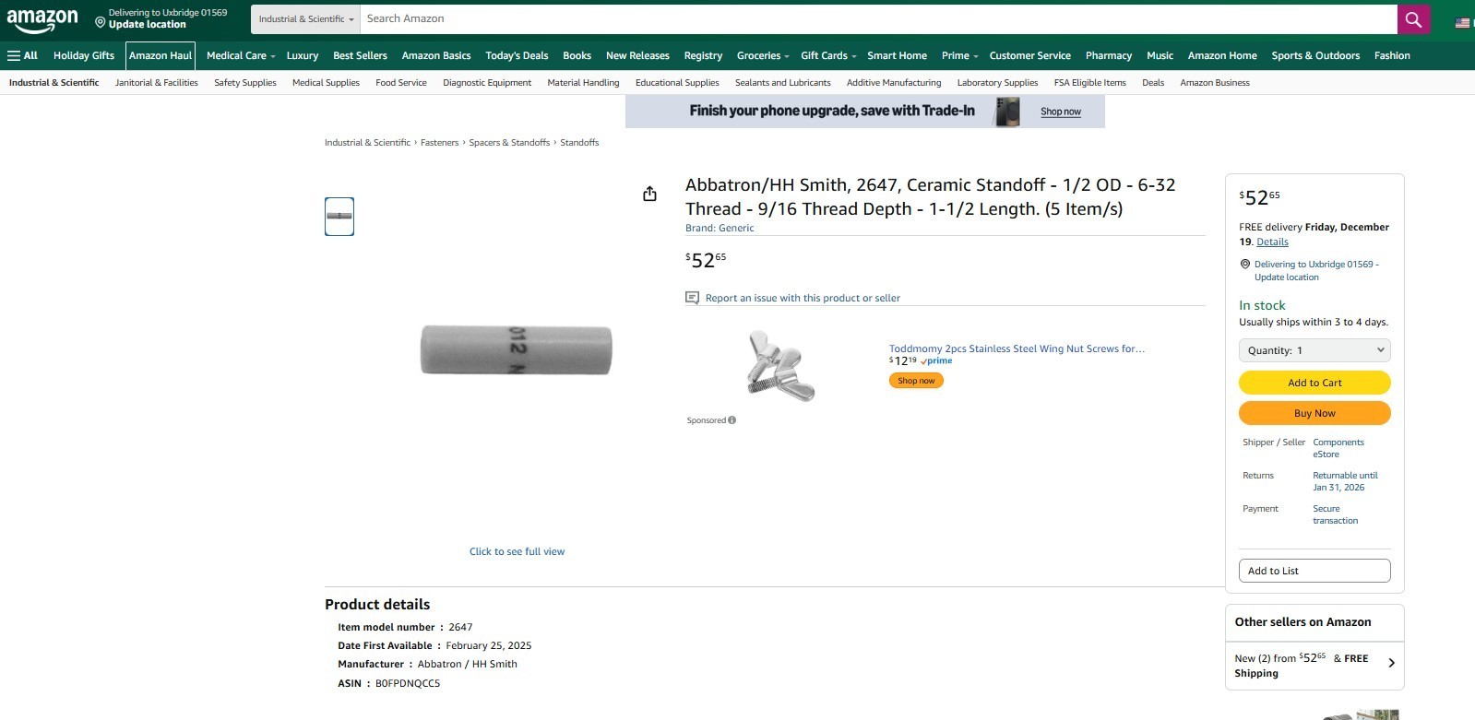Open the Smart Home section
The width and height of the screenshot is (1475, 720).
pos(897,55)
